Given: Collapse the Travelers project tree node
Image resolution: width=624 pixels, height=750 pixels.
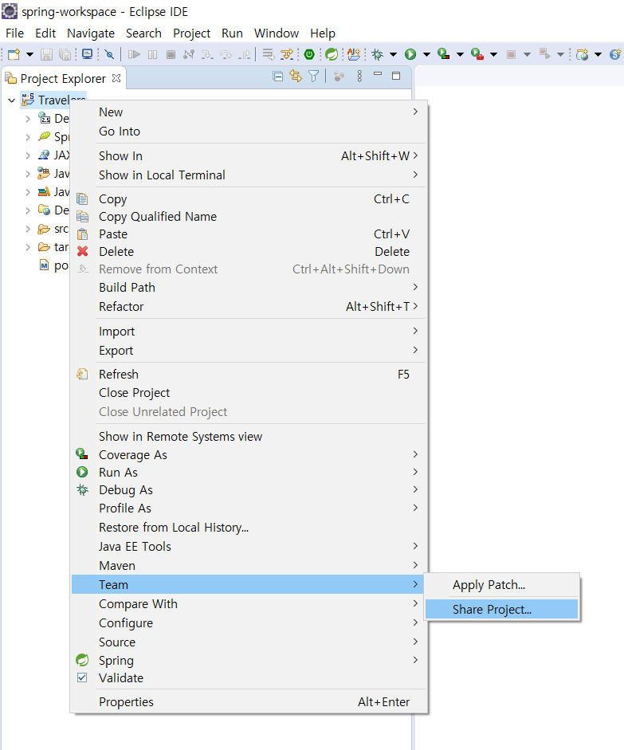Looking at the screenshot, I should tap(11, 100).
